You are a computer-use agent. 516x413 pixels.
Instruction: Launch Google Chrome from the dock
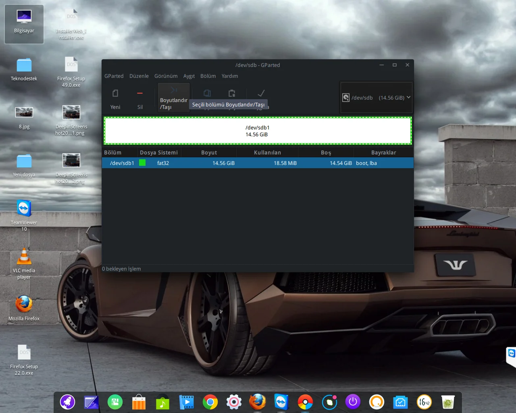[210, 402]
